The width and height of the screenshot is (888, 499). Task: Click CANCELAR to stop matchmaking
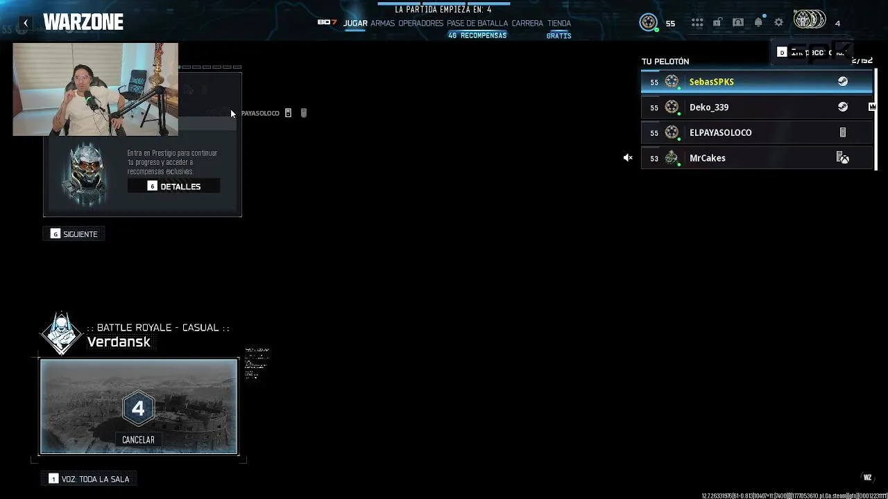pyautogui.click(x=138, y=440)
